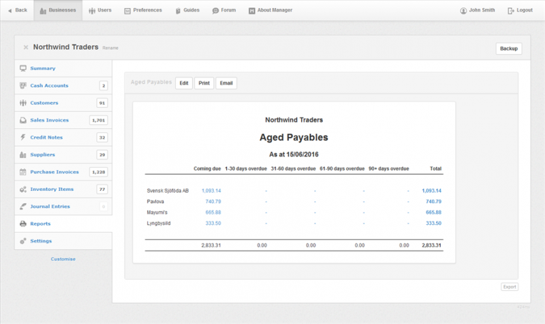Click the Backup button
This screenshot has width=545, height=324.
coord(508,48)
